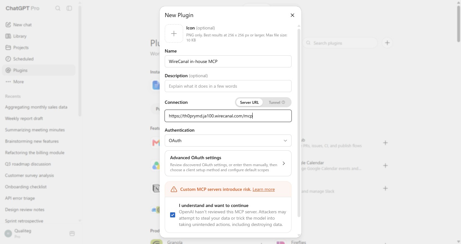Click the plus button beside Search plugins
The width and height of the screenshot is (461, 244).
[387, 43]
